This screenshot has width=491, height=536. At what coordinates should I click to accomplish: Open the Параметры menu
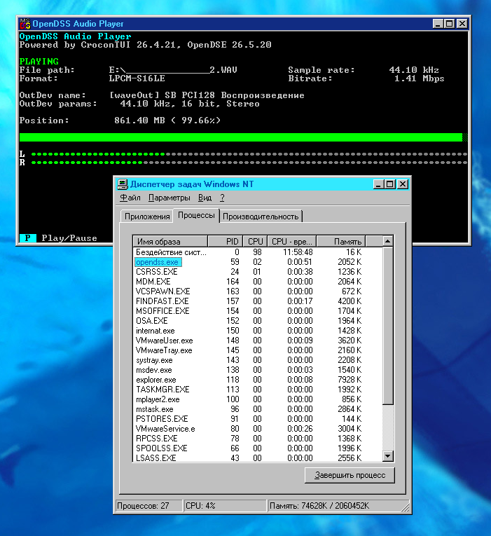pos(169,198)
